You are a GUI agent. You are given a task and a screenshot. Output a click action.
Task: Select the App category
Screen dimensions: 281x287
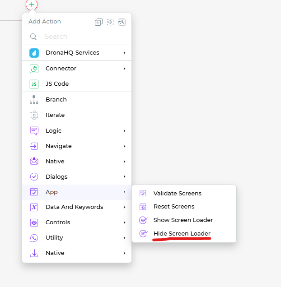point(77,192)
